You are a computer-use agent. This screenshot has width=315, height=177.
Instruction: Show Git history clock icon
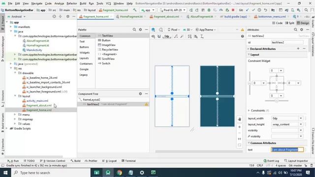pos(259,10)
